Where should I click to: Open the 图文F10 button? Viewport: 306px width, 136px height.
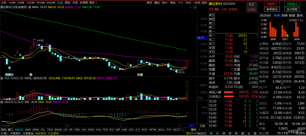[x=191, y=134]
